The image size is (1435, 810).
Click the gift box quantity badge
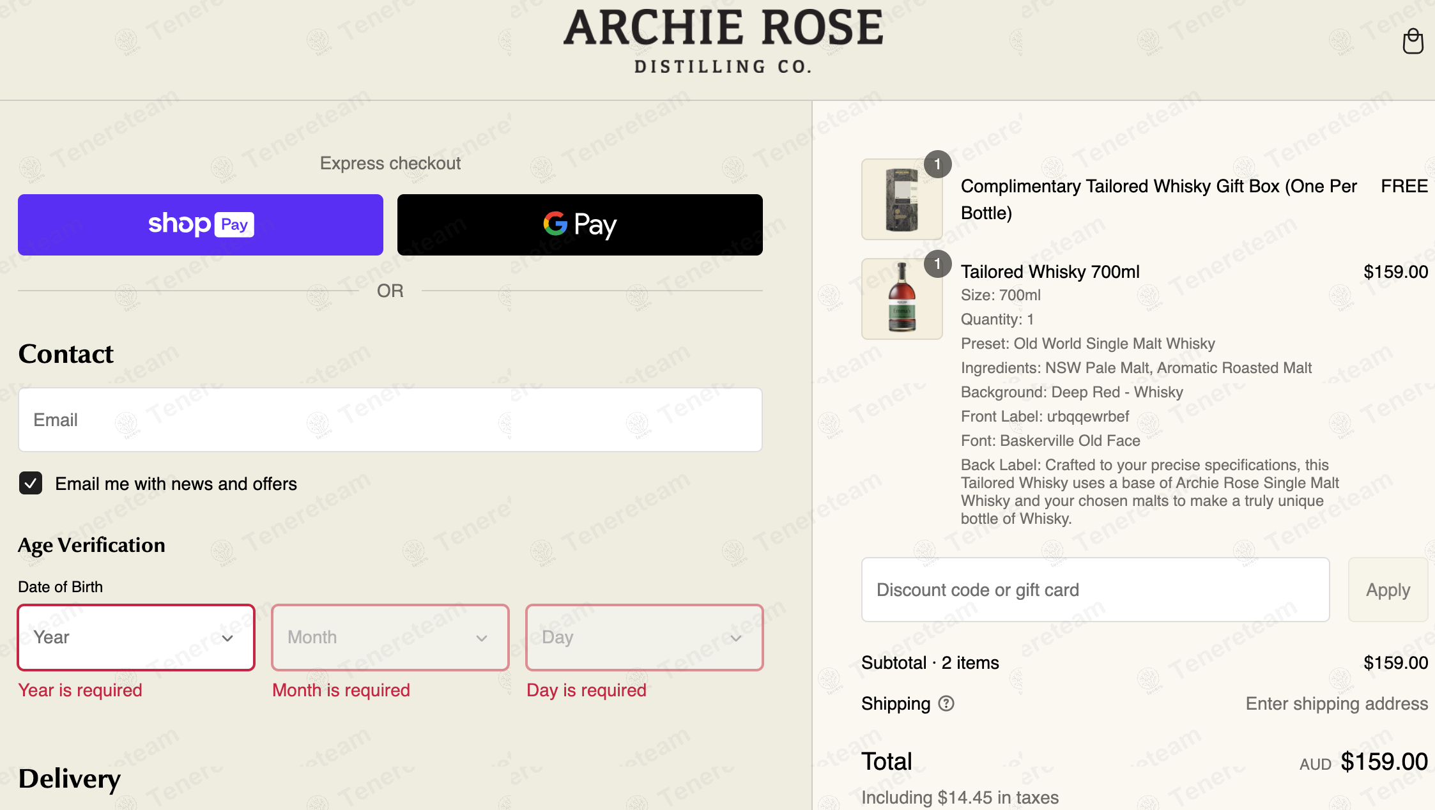click(937, 165)
